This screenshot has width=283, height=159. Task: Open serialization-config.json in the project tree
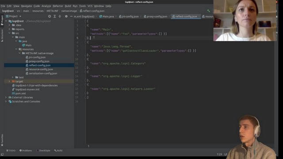click(x=43, y=73)
